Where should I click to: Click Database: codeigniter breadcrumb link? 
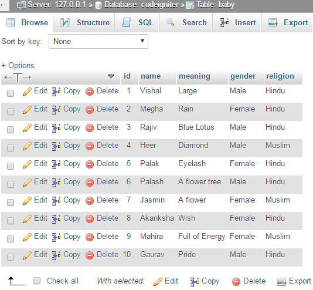tap(141, 5)
